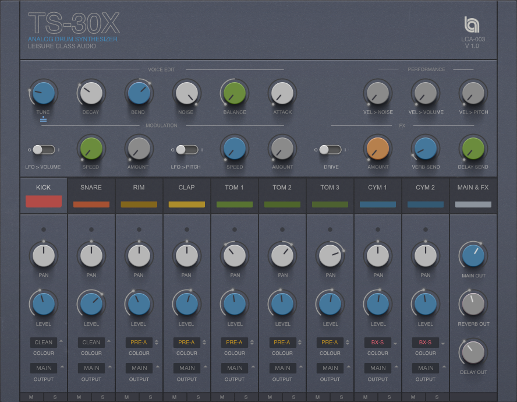Adjust the VEL > PITCH performance knob
The width and height of the screenshot is (517, 402).
(x=473, y=92)
